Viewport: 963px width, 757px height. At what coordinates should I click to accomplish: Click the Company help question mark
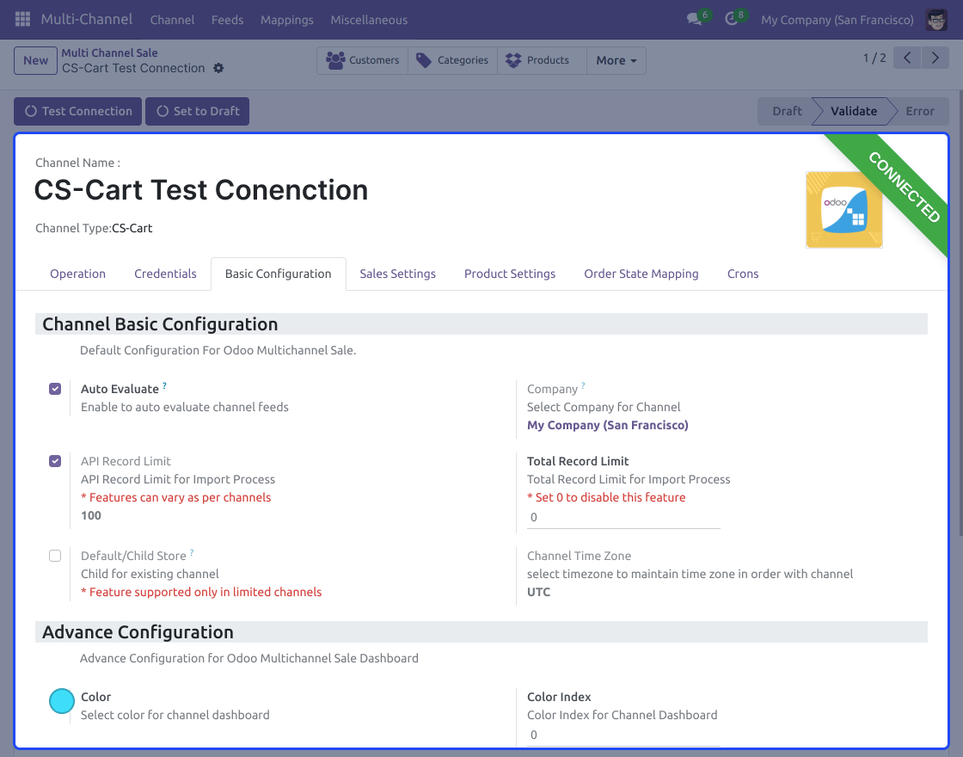pos(583,386)
